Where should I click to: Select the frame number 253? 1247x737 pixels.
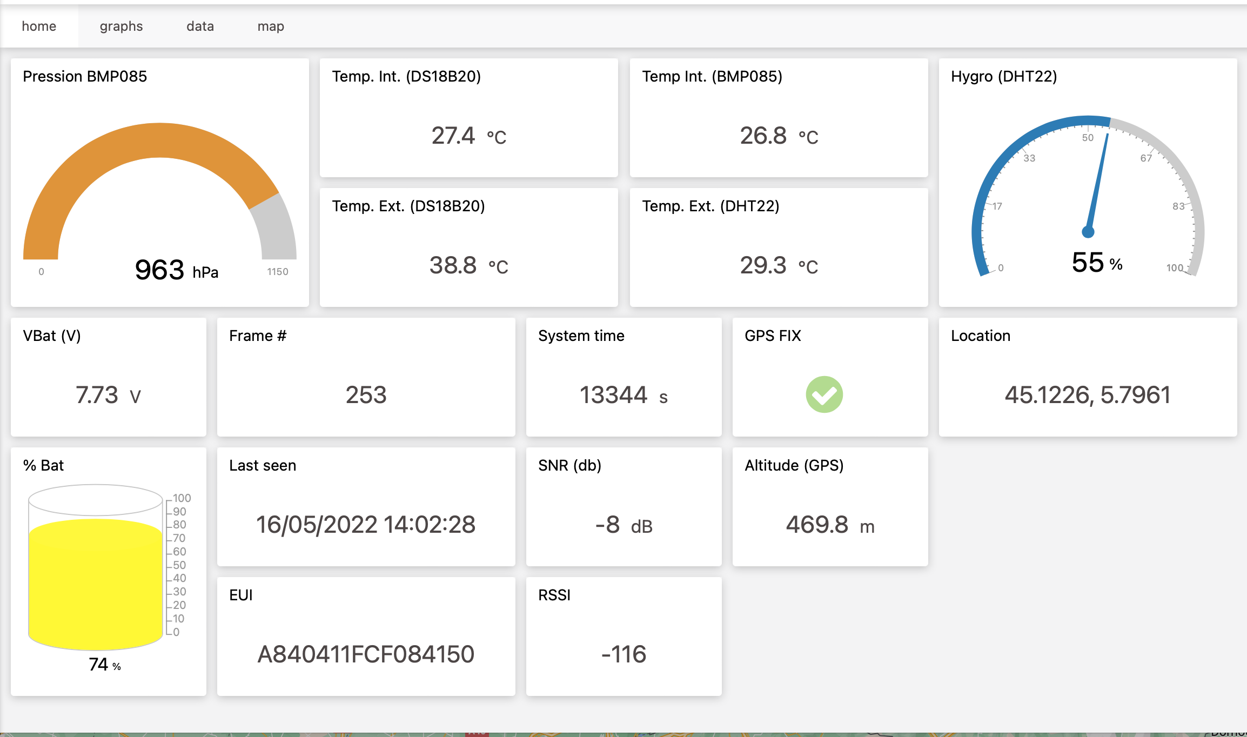tap(366, 395)
